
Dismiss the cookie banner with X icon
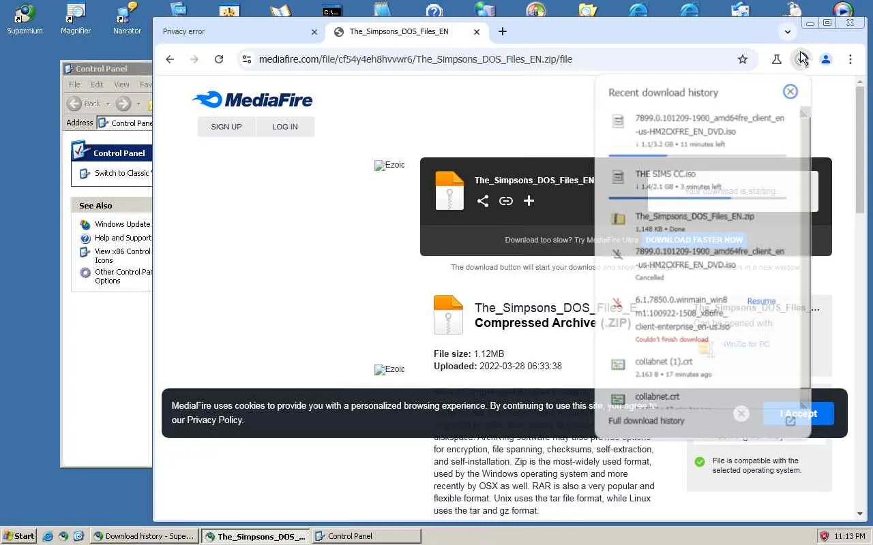point(741,414)
